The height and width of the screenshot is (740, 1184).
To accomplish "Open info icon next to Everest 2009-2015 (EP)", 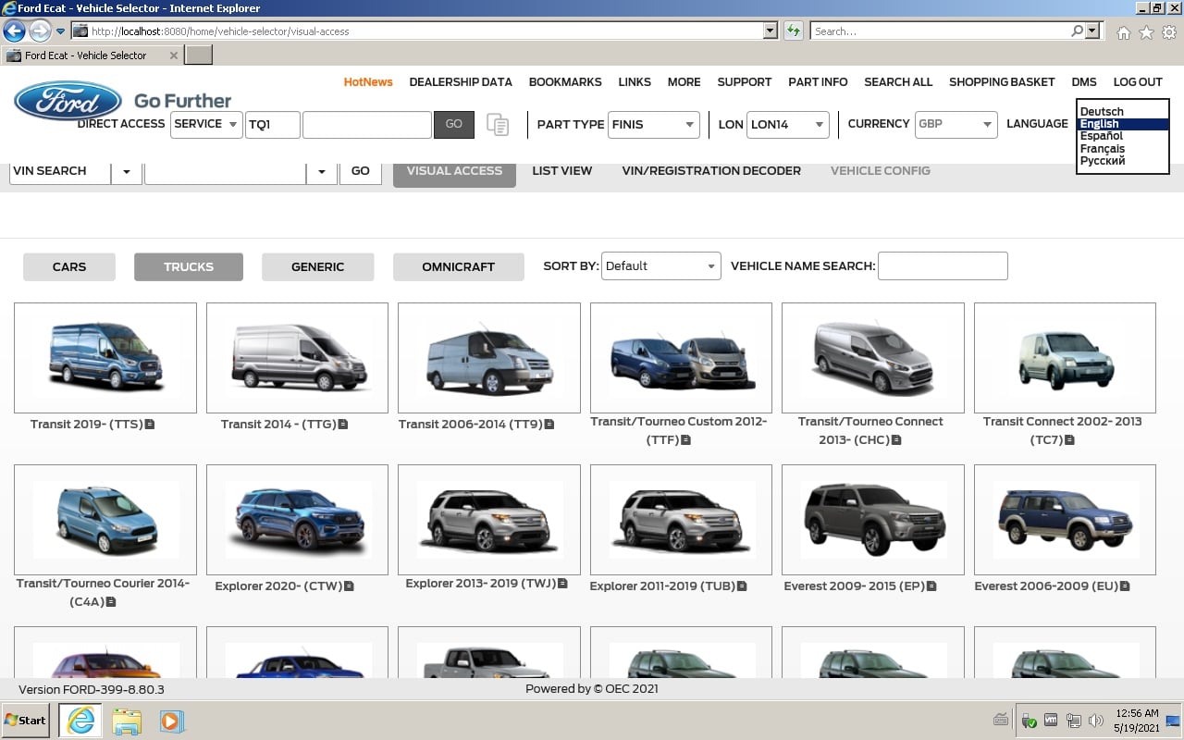I will (932, 586).
